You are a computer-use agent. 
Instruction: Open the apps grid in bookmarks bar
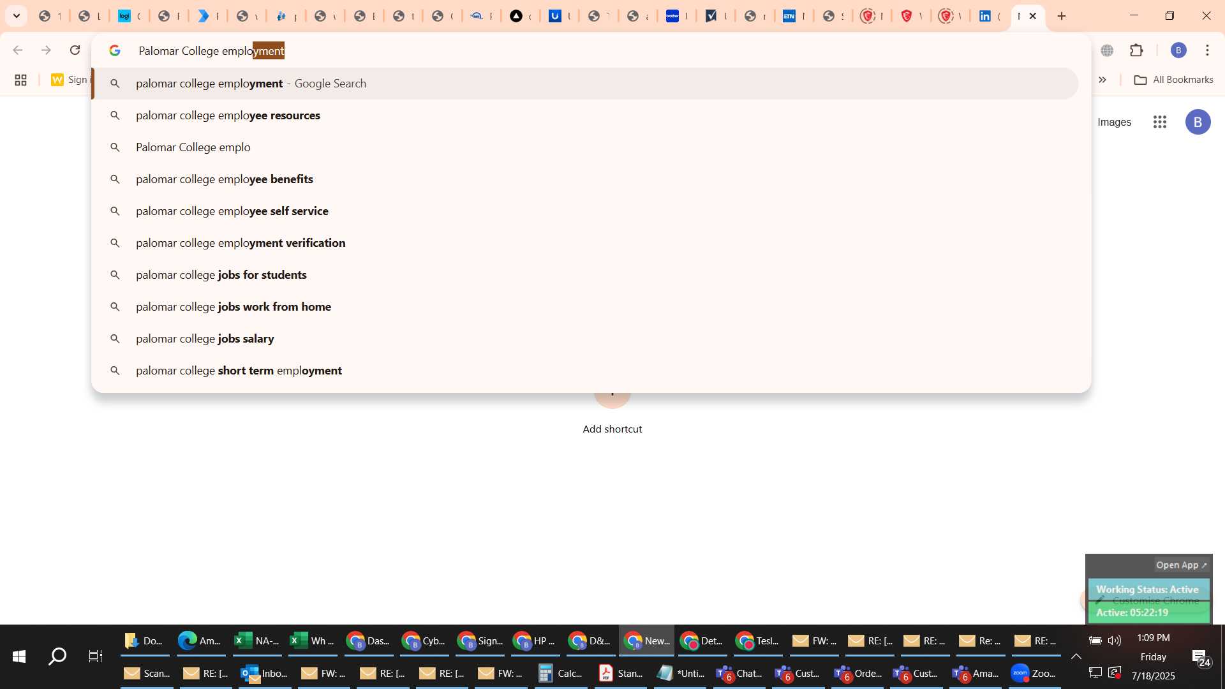pos(20,80)
